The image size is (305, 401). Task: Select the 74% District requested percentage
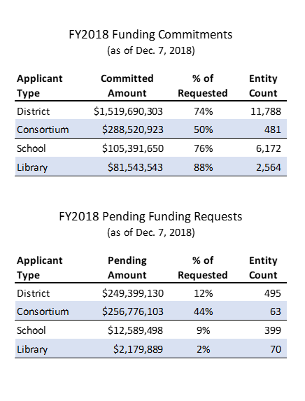click(204, 111)
